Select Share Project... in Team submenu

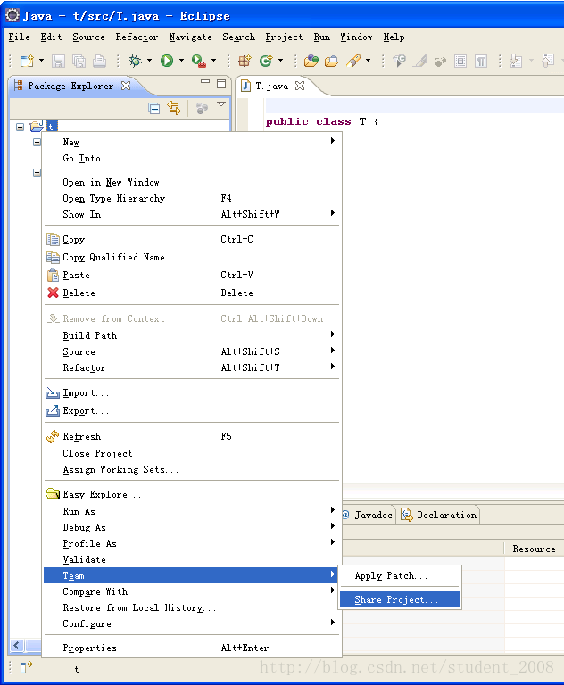(400, 599)
